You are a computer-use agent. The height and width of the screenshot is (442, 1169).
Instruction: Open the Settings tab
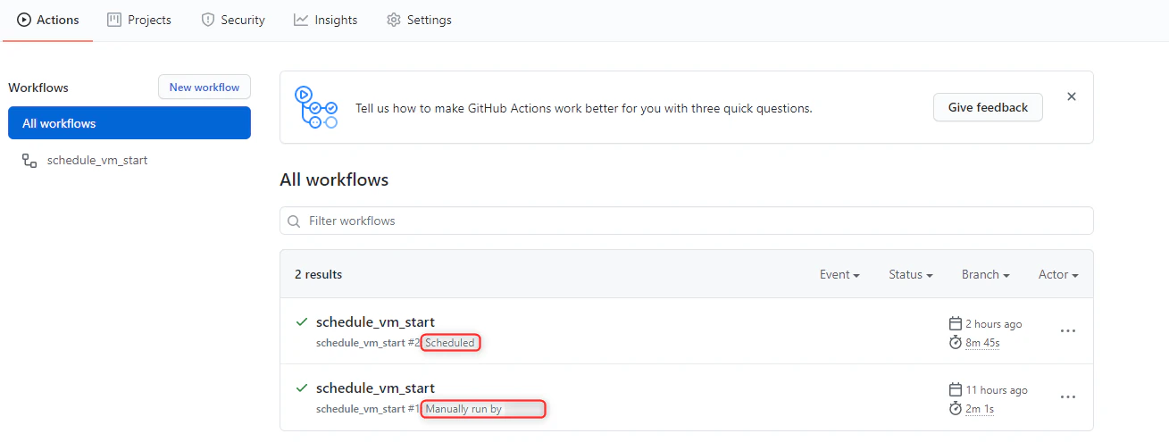coord(419,20)
